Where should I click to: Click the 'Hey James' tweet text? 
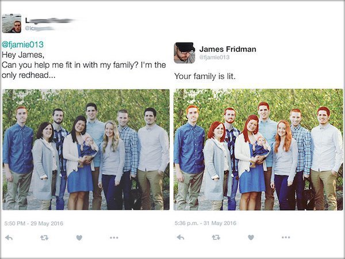[x=23, y=55]
